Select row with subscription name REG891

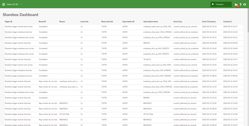124,98
